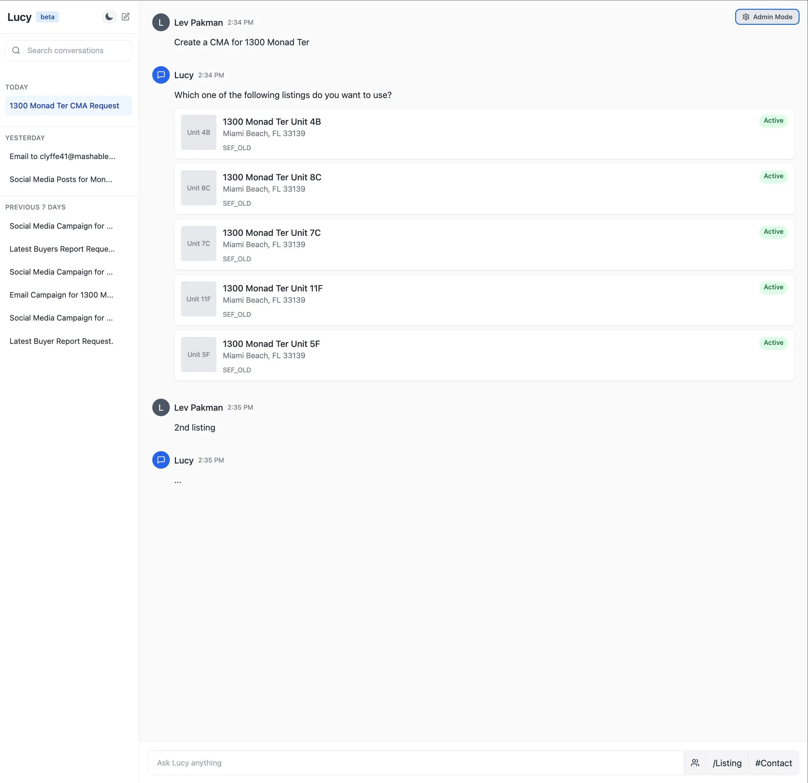Screen dimensions: 808x783
Task: Click Lev Pakman's avatar at 2:35 PM
Action: 161,408
